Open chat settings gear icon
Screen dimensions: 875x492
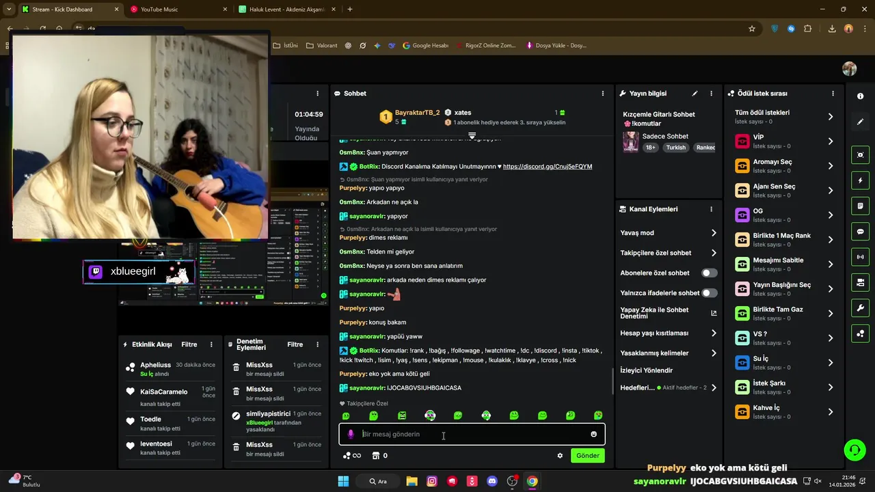coord(560,456)
